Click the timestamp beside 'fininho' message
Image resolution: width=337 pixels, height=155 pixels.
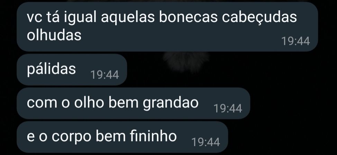(206, 142)
